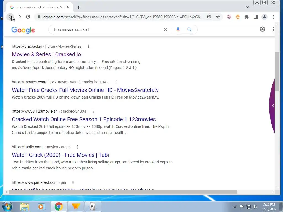Click the taskbar clock showing 3:20 PM

269,207
